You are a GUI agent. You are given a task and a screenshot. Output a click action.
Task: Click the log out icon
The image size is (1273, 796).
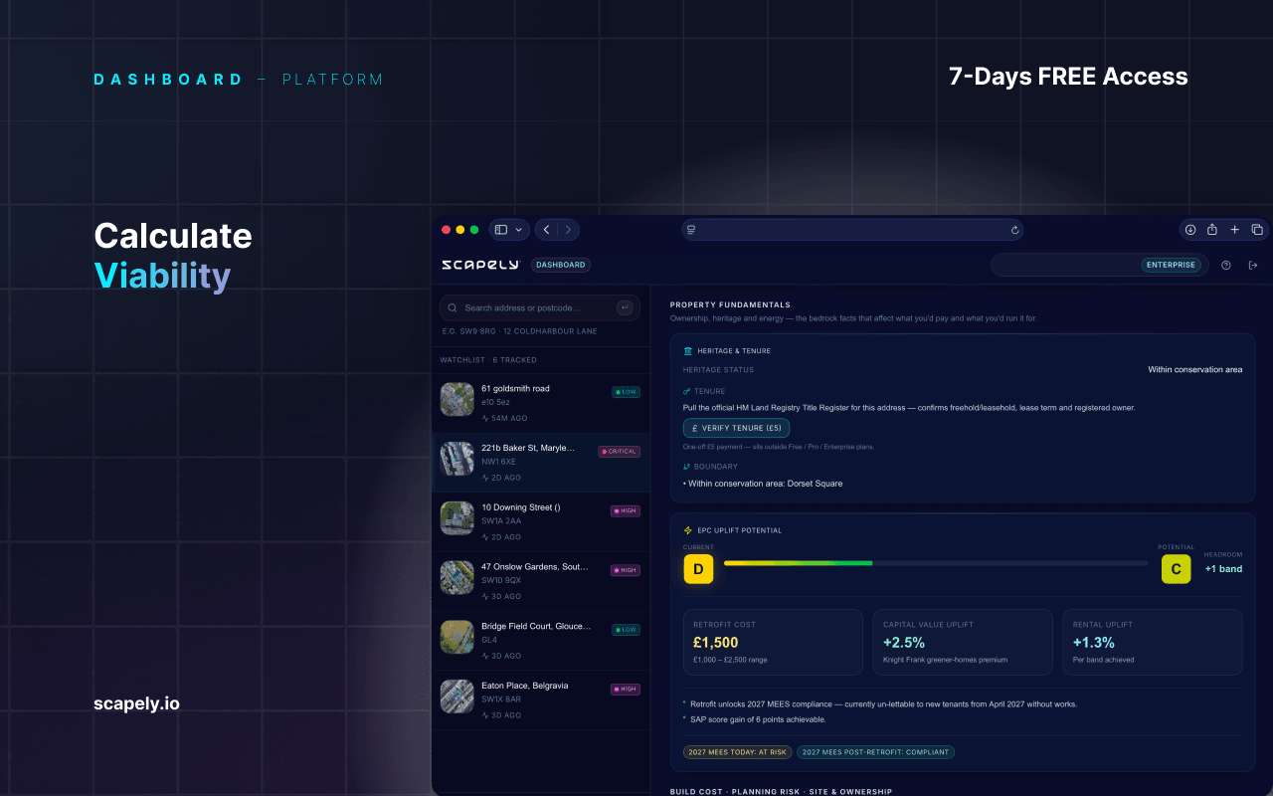[x=1253, y=265]
